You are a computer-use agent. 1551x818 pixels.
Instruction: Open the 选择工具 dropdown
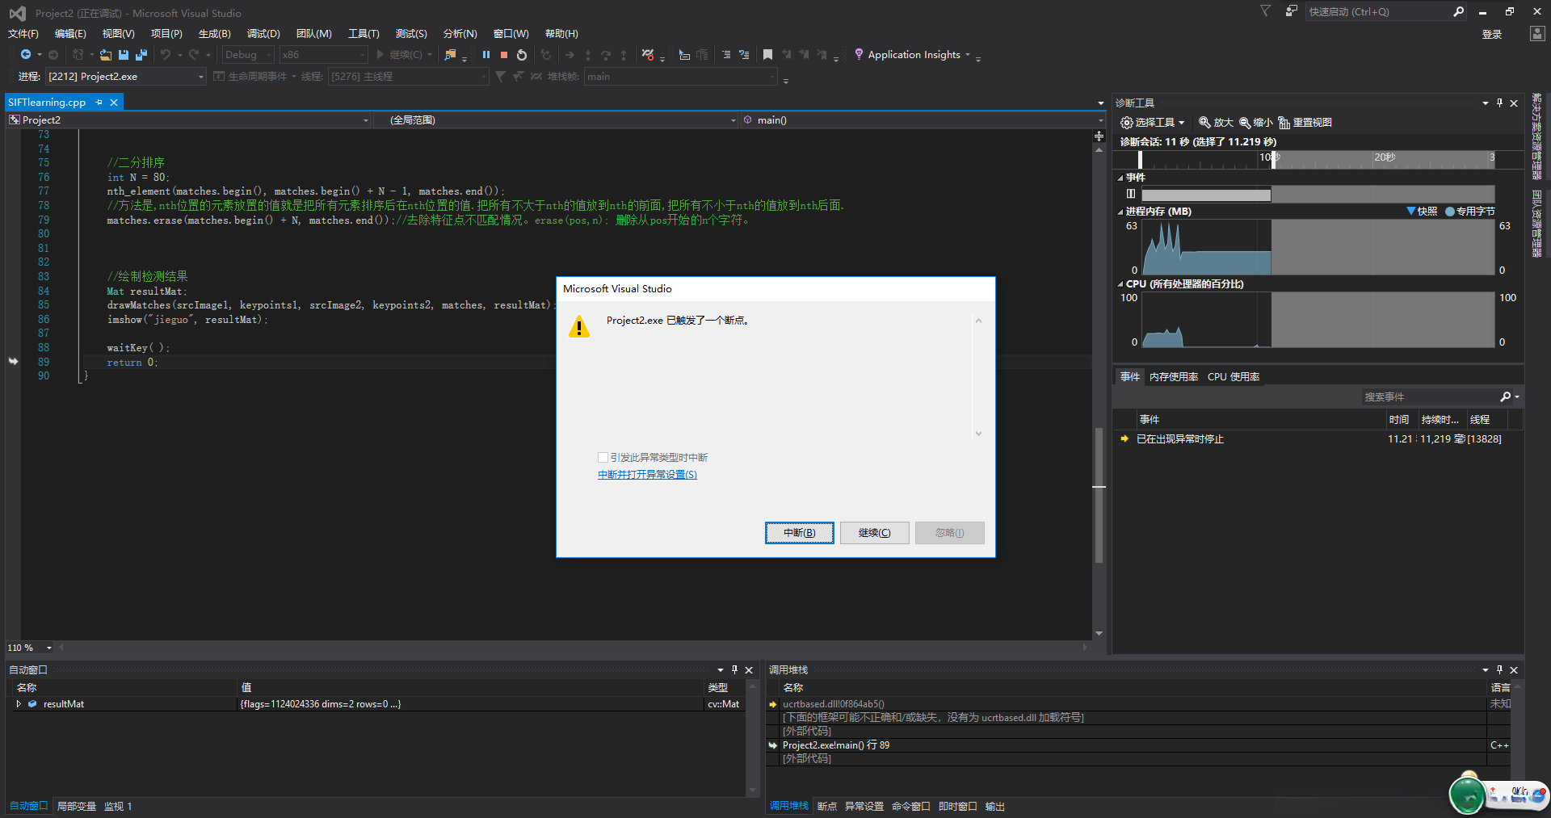click(x=1153, y=123)
